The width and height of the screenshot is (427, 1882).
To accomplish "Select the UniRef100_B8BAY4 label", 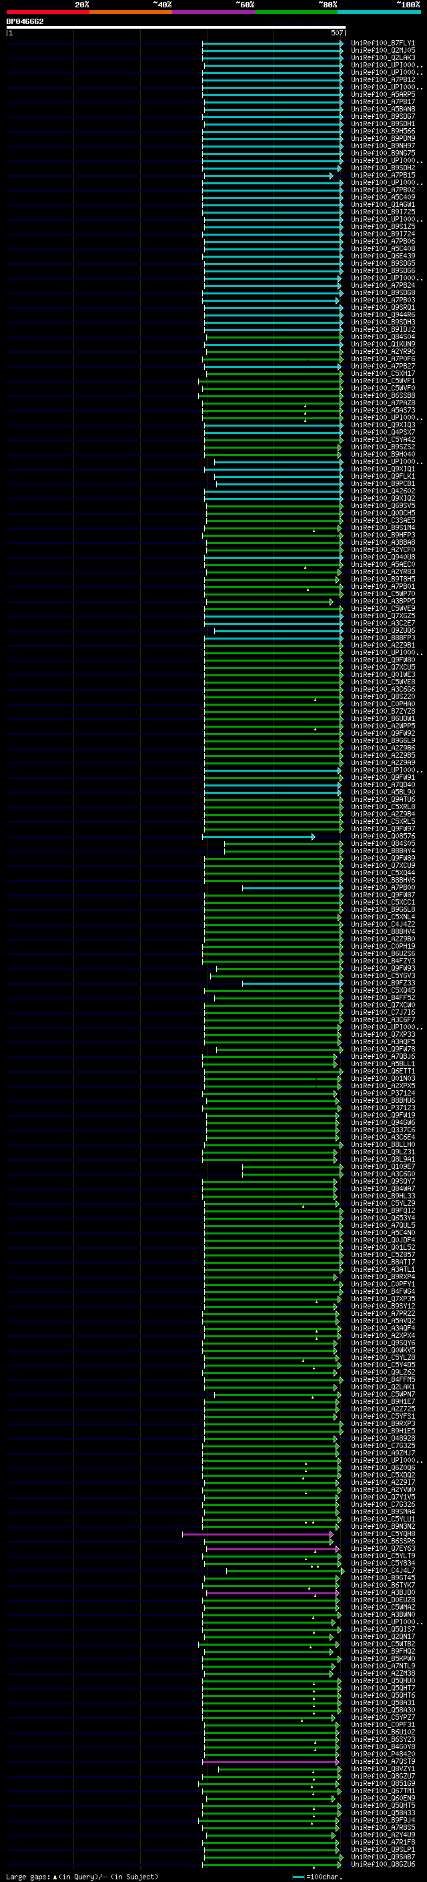I will [382, 851].
